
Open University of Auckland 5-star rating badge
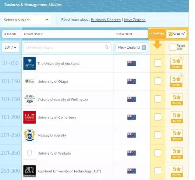click(x=176, y=63)
